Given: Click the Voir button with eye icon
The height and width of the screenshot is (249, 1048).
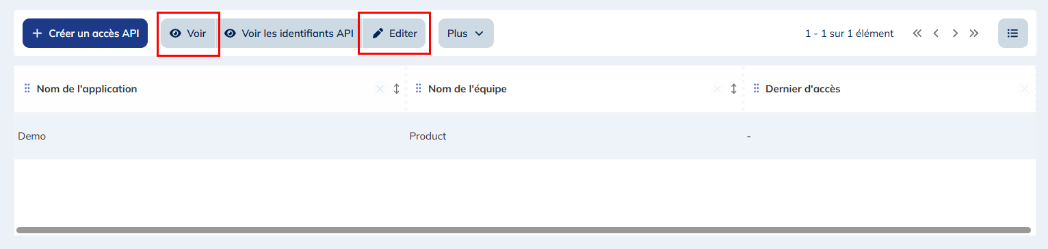Looking at the screenshot, I should 188,33.
